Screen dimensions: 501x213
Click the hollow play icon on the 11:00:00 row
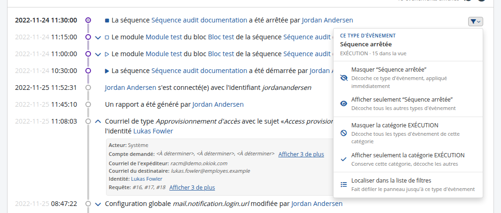(x=107, y=54)
